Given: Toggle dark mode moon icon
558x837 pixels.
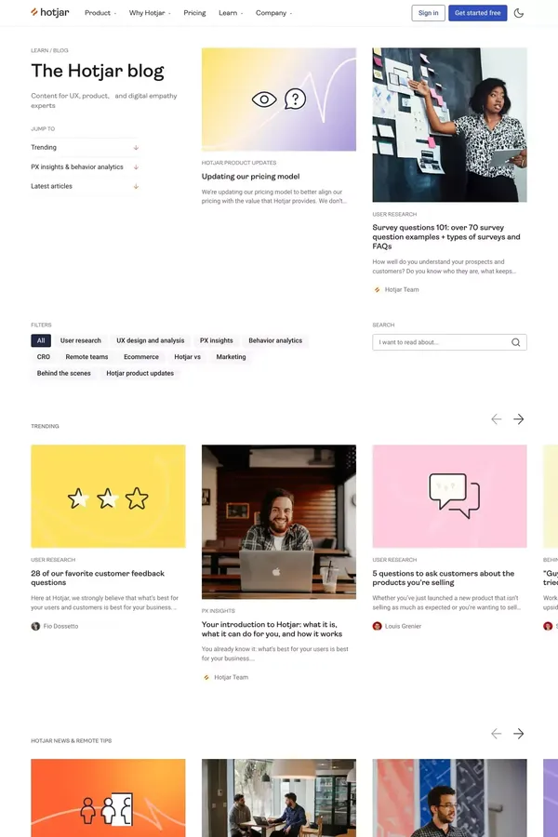Looking at the screenshot, I should pyautogui.click(x=519, y=13).
